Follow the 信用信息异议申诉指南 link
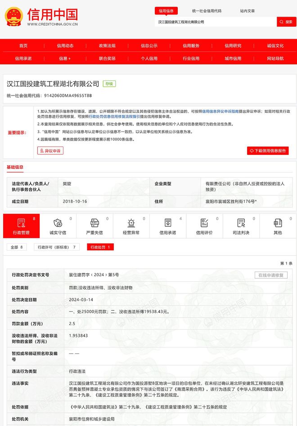This screenshot has height=426, width=297. tap(220, 111)
